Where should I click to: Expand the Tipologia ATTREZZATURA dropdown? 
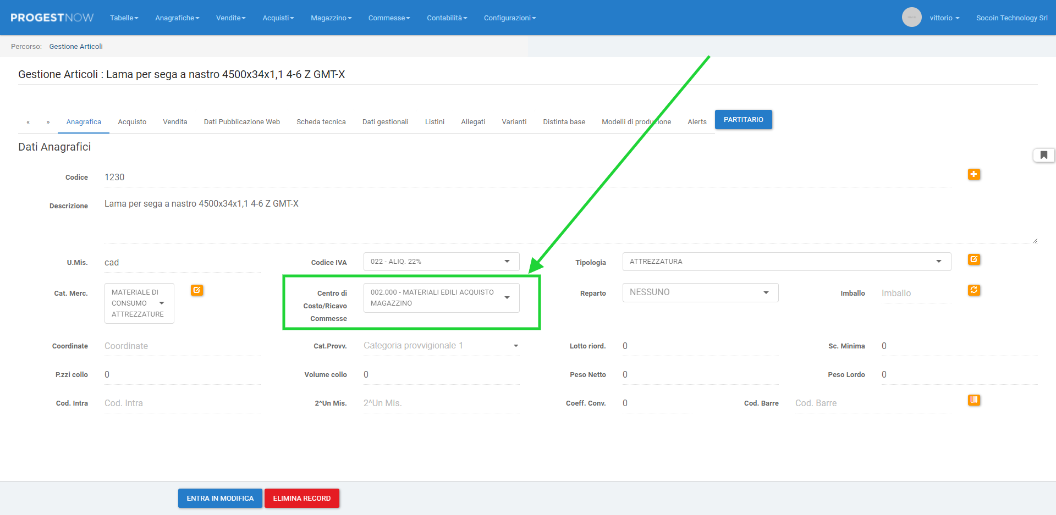pos(786,262)
